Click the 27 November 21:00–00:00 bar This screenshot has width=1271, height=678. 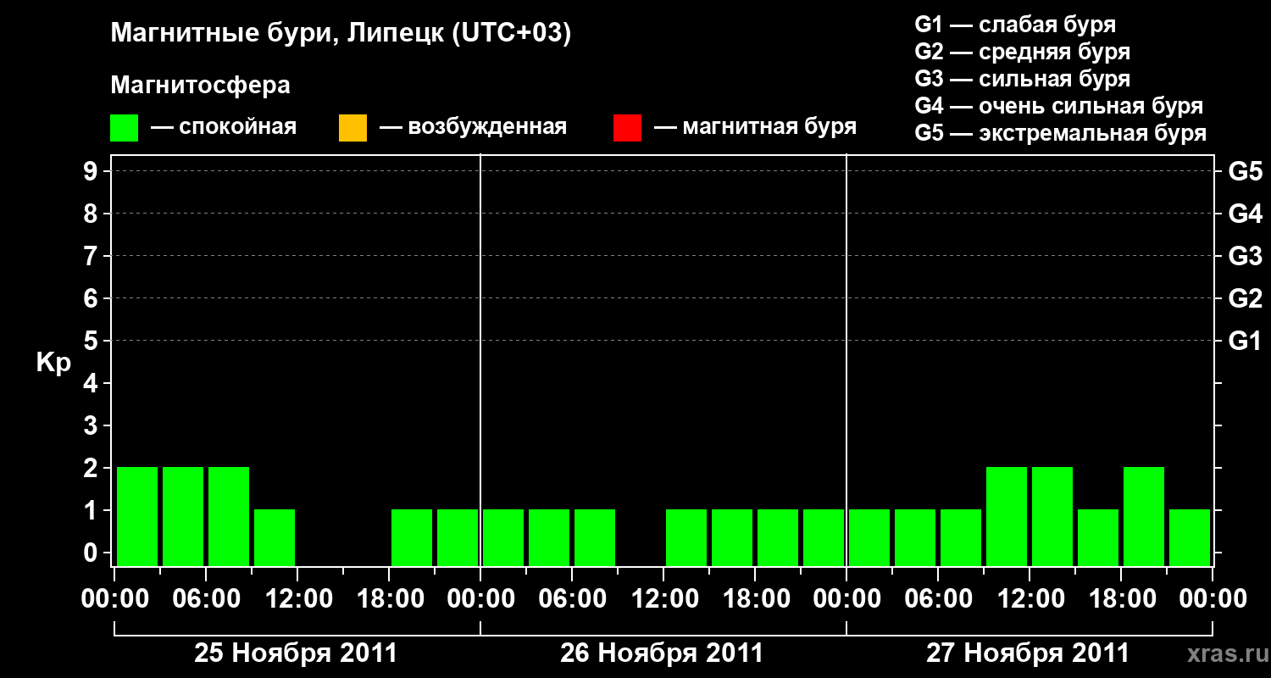1190,537
